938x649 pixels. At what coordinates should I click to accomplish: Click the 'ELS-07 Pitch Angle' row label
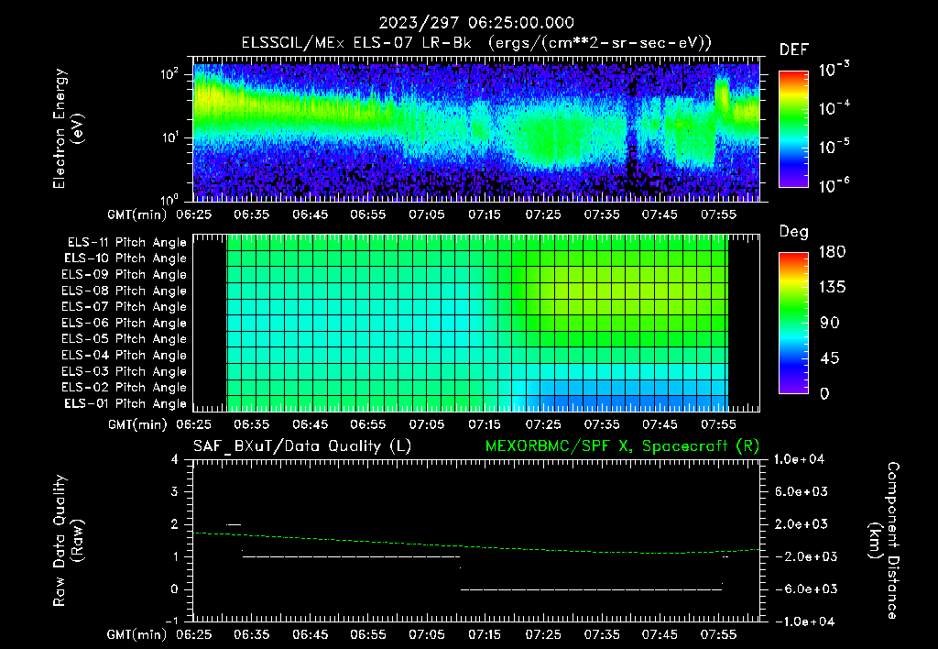tap(124, 306)
